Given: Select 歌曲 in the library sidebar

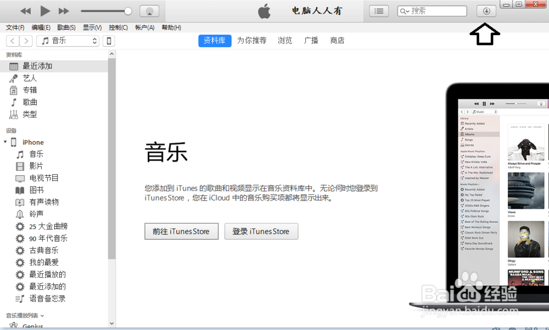Looking at the screenshot, I should click(54, 102).
